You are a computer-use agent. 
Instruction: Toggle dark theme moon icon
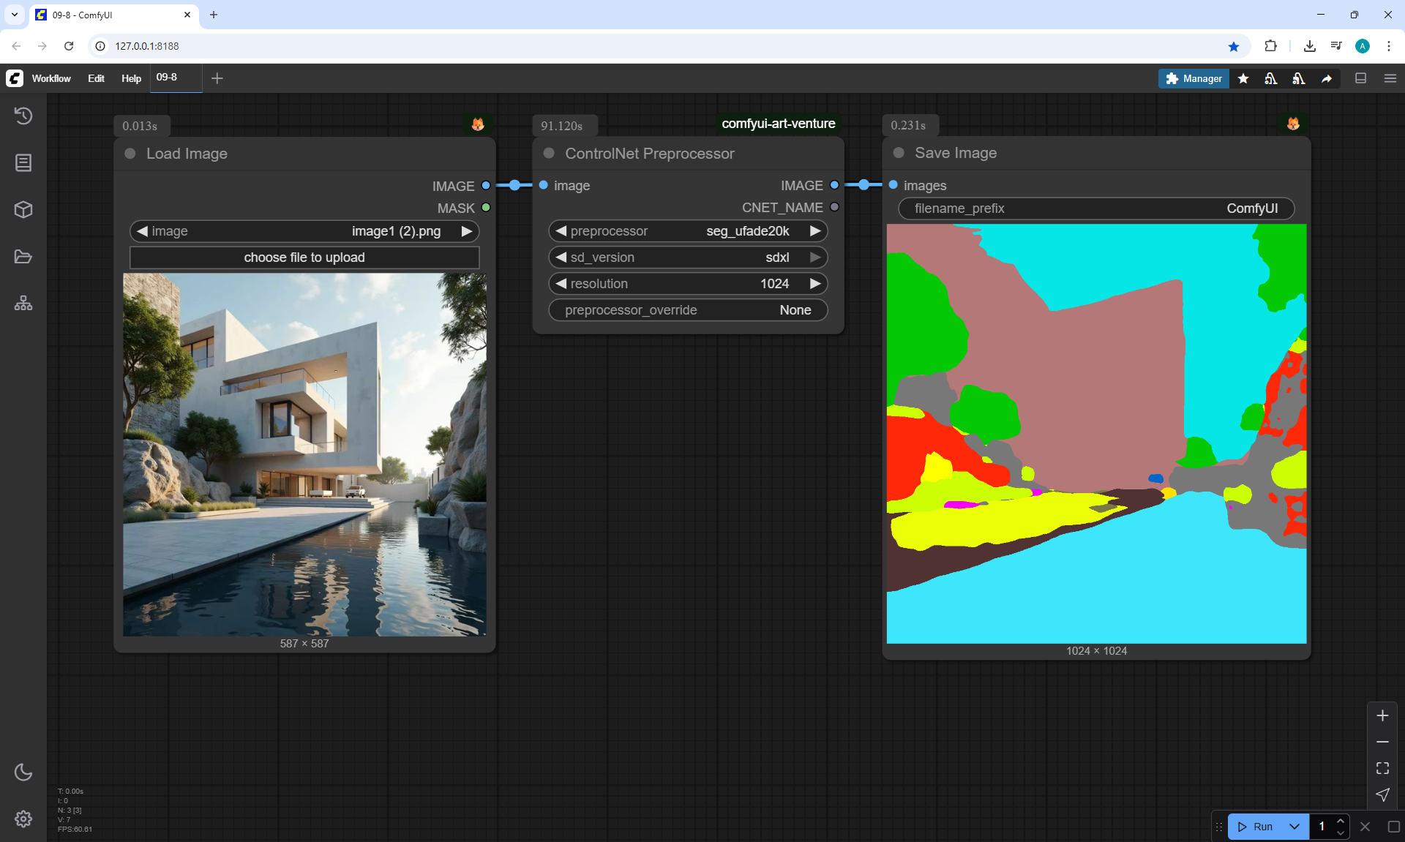click(23, 772)
